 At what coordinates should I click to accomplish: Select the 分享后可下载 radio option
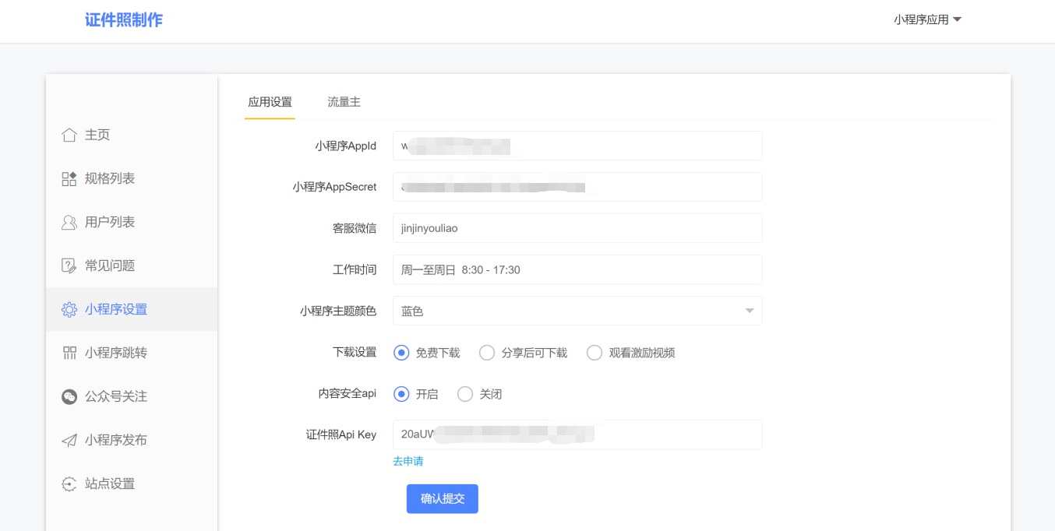click(x=487, y=353)
